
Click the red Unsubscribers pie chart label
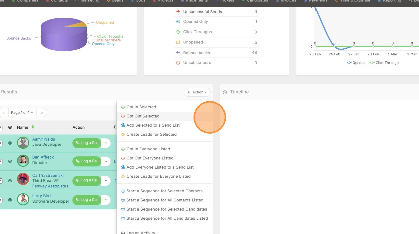(108, 40)
